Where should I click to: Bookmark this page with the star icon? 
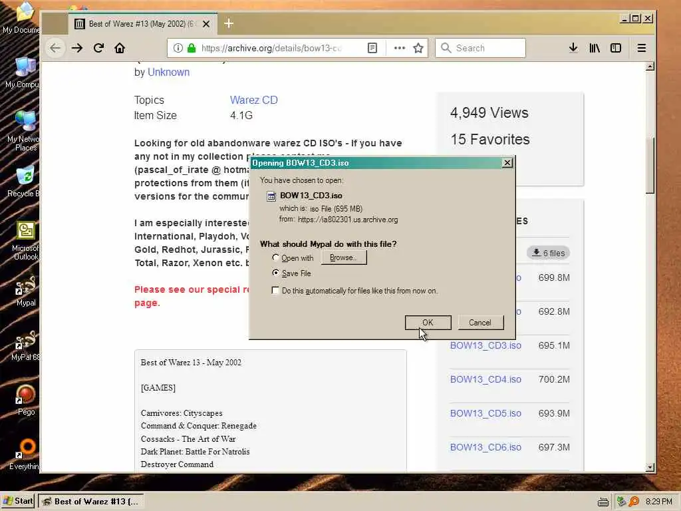click(418, 48)
